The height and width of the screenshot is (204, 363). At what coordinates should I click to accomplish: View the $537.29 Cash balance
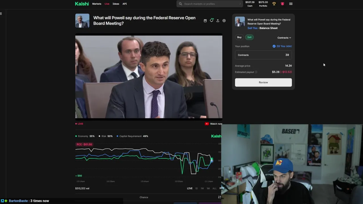[x=250, y=4]
